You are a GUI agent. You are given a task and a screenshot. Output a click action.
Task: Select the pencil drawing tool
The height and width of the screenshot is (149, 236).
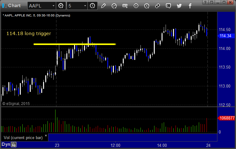103,6
